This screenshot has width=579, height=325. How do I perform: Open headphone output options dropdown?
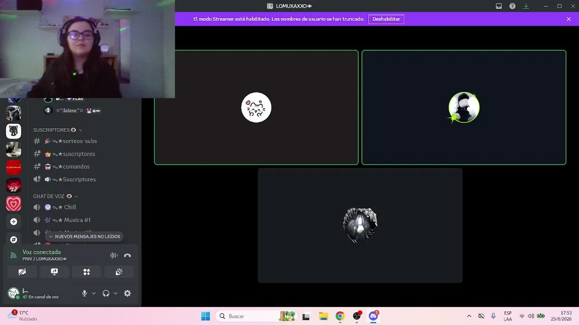(115, 293)
